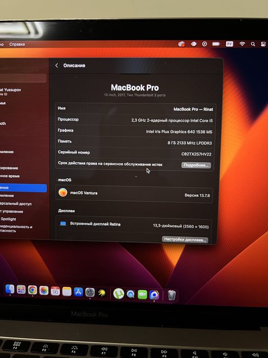Click the Настройки дисплеев... button
The width and height of the screenshot is (268, 358).
(x=185, y=239)
